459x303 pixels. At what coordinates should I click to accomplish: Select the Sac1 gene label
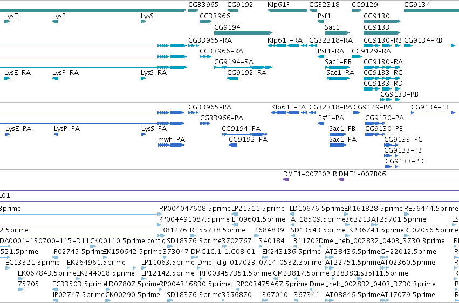point(332,27)
